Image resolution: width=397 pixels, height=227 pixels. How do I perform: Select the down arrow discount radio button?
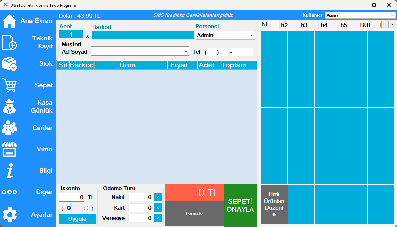[x=69, y=208]
